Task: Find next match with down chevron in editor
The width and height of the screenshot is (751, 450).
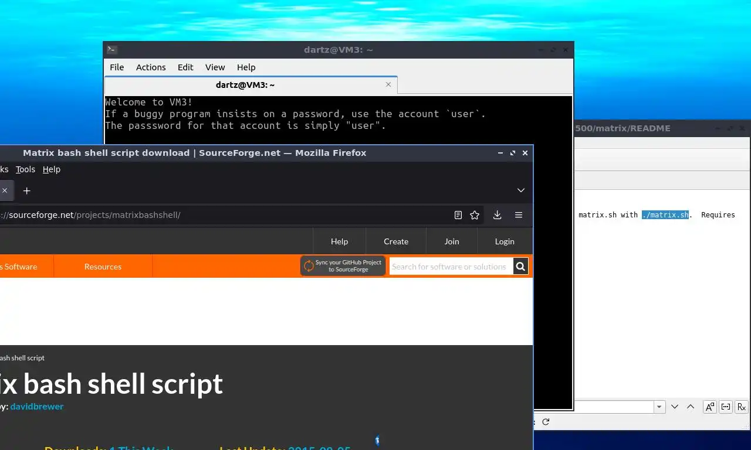Action: (x=675, y=407)
